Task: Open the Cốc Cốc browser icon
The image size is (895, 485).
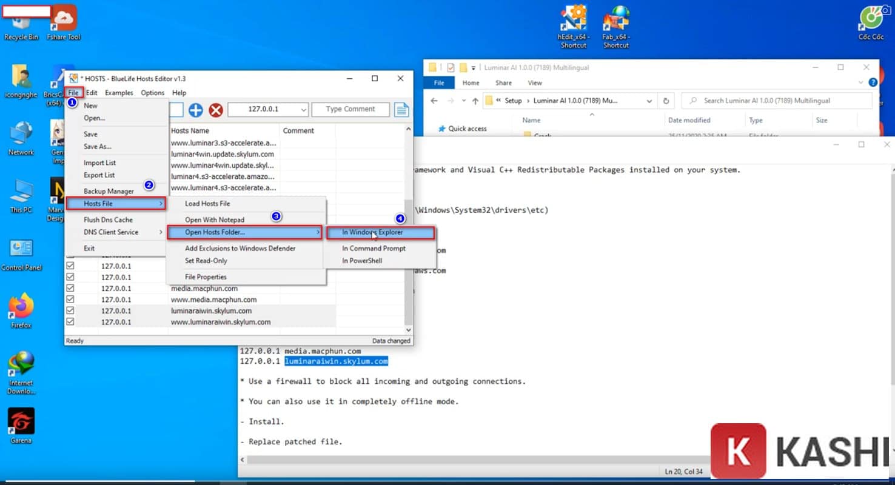Action: point(870,18)
